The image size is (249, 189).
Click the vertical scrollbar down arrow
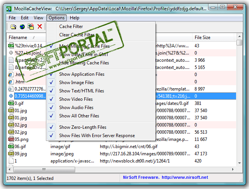[240, 163]
